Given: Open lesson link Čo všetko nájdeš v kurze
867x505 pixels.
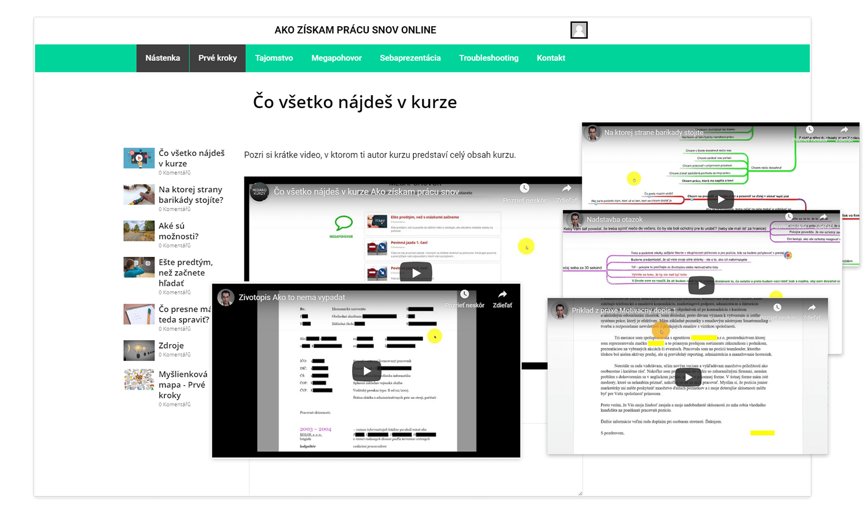Looking at the screenshot, I should click(192, 158).
